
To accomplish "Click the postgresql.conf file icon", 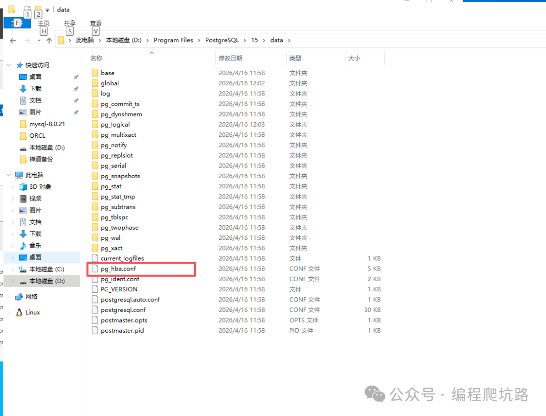I will click(x=95, y=310).
